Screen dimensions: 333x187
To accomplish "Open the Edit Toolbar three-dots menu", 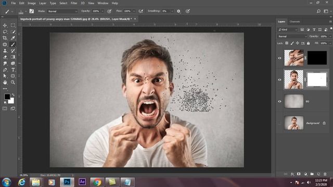I will point(5,89).
